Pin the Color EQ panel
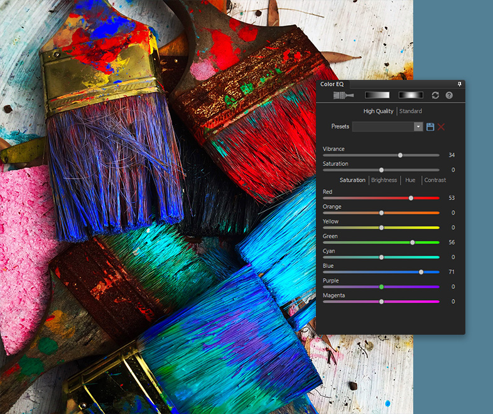This screenshot has height=414, width=493. point(459,84)
